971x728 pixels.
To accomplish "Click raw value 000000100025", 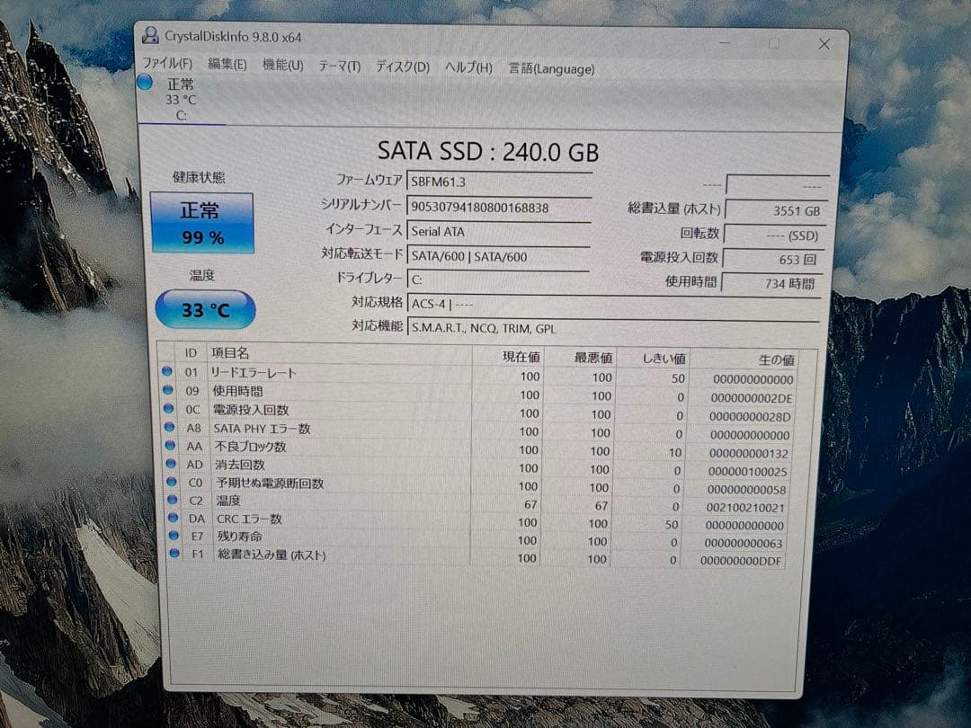I will tap(747, 472).
